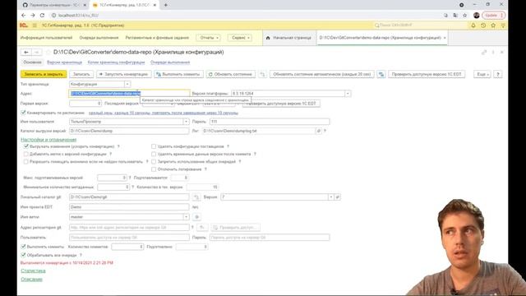Click Запустить конвертацию button
Image resolution: width=526 pixels, height=296 pixels.
click(124, 74)
